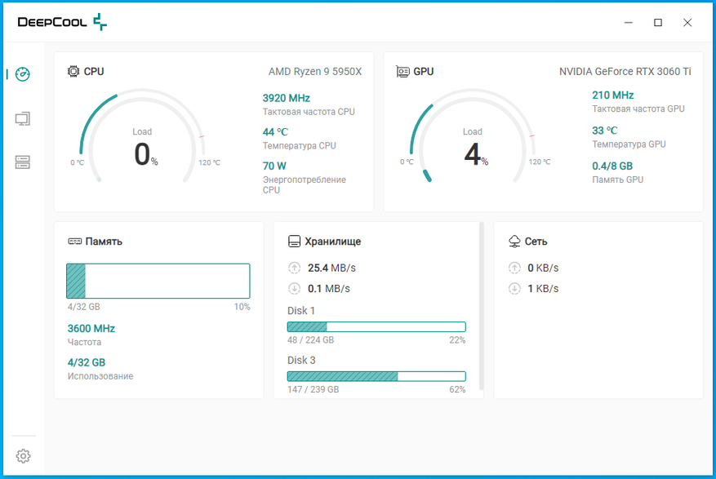Viewport: 716px width, 479px height.
Task: Click network upload arrow icon at 0 KB/s
Action: click(x=514, y=268)
